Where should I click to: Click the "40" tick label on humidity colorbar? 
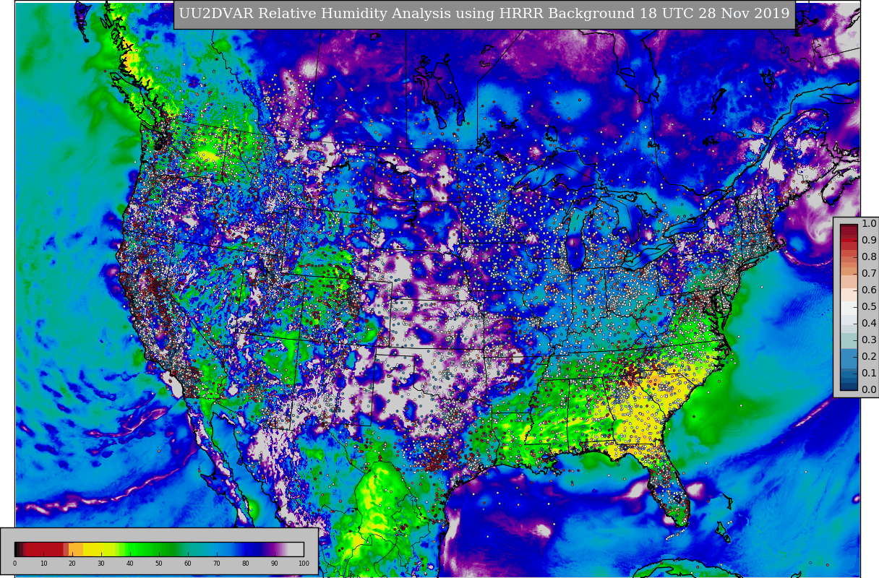(x=130, y=564)
